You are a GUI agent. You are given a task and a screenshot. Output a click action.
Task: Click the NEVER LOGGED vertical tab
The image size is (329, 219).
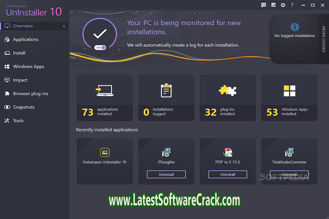coord(324,39)
